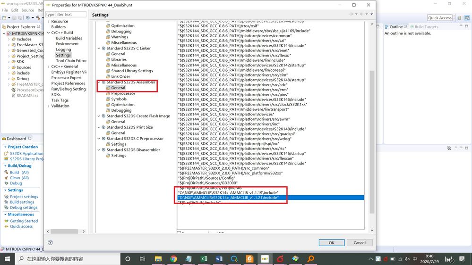
Task: Click the Cortana circle icon
Action: (128, 259)
